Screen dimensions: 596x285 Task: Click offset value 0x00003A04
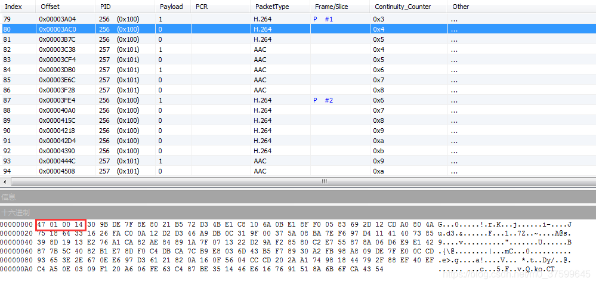coord(57,19)
